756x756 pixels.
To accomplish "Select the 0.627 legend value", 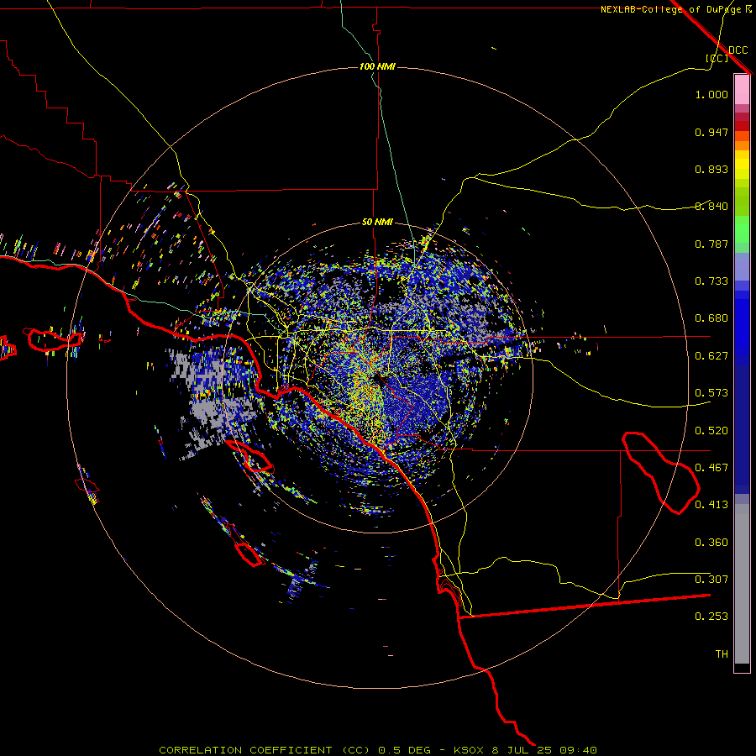I will click(711, 356).
